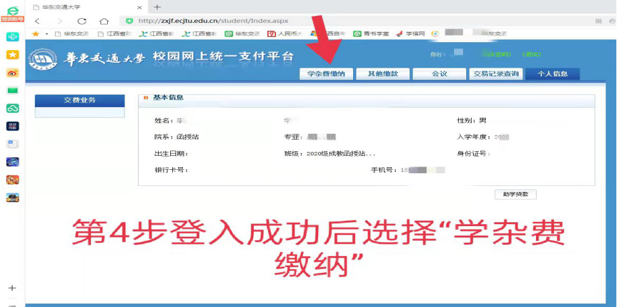The image size is (617, 307).
Task: Open a new browser tab with plus
Action: click(157, 7)
